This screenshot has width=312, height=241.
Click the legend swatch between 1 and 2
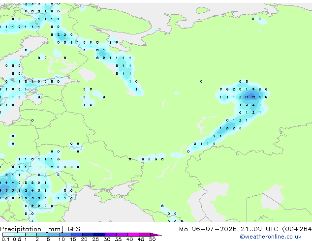pos(31,235)
